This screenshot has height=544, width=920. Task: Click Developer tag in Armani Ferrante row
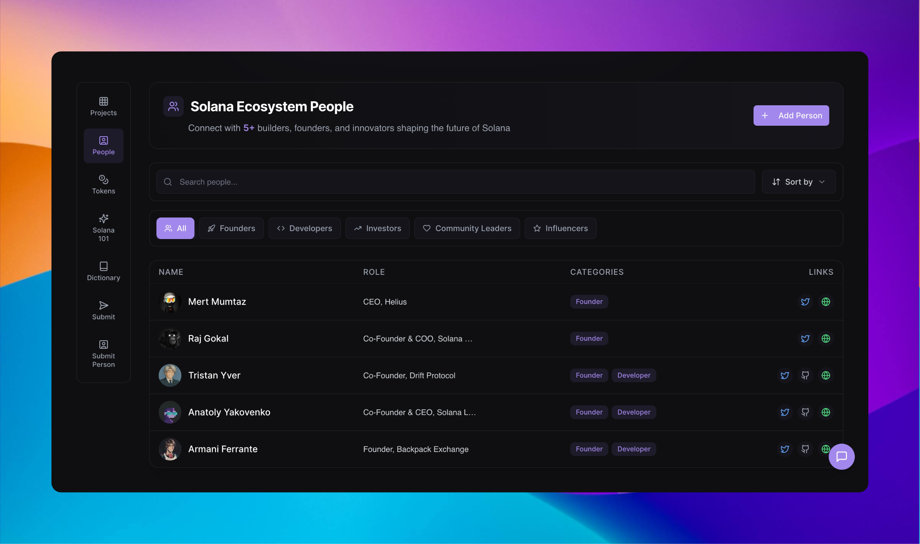tap(634, 449)
